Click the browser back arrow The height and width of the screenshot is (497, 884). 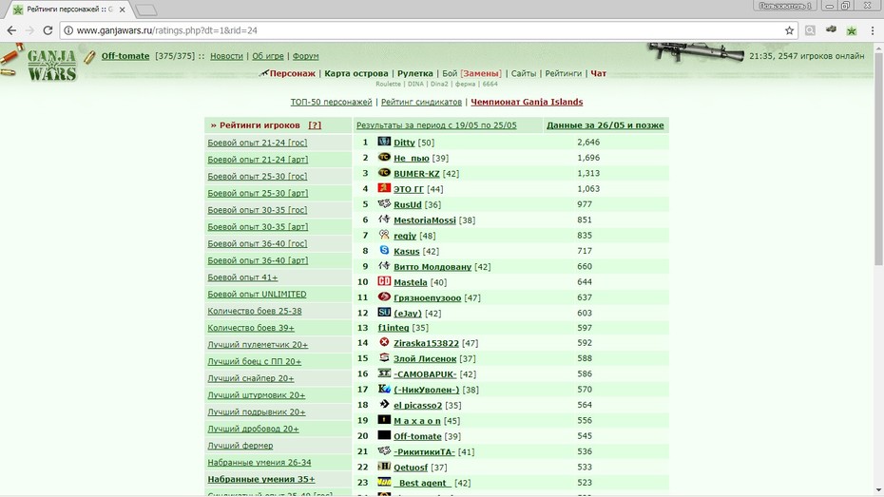(x=11, y=30)
